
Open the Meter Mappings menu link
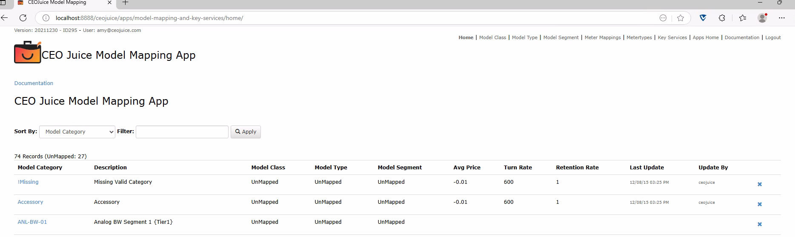click(603, 37)
